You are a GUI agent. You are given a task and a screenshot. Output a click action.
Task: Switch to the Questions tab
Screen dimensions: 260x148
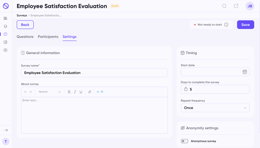[25, 37]
